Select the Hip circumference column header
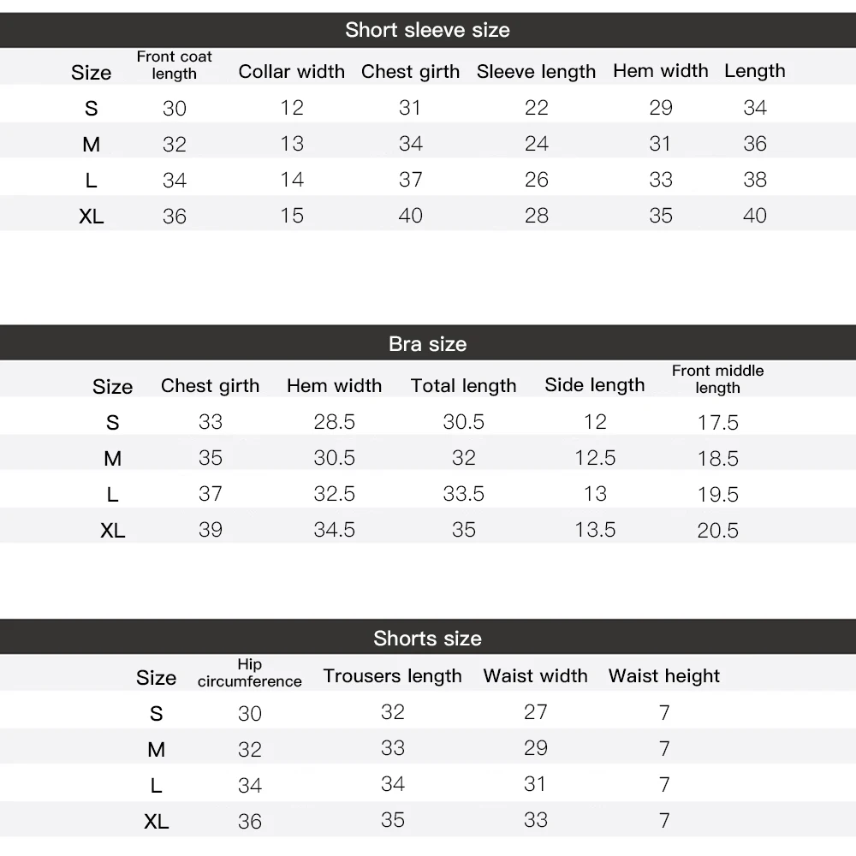The image size is (856, 856). 249,673
